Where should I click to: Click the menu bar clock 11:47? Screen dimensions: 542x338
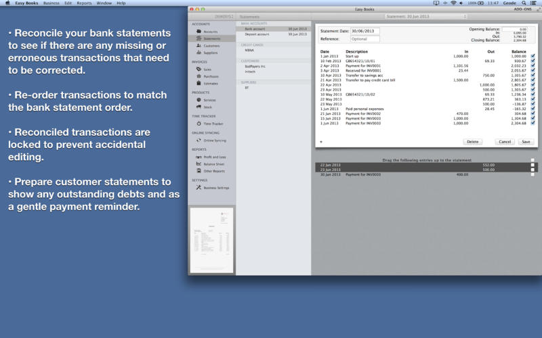493,3
